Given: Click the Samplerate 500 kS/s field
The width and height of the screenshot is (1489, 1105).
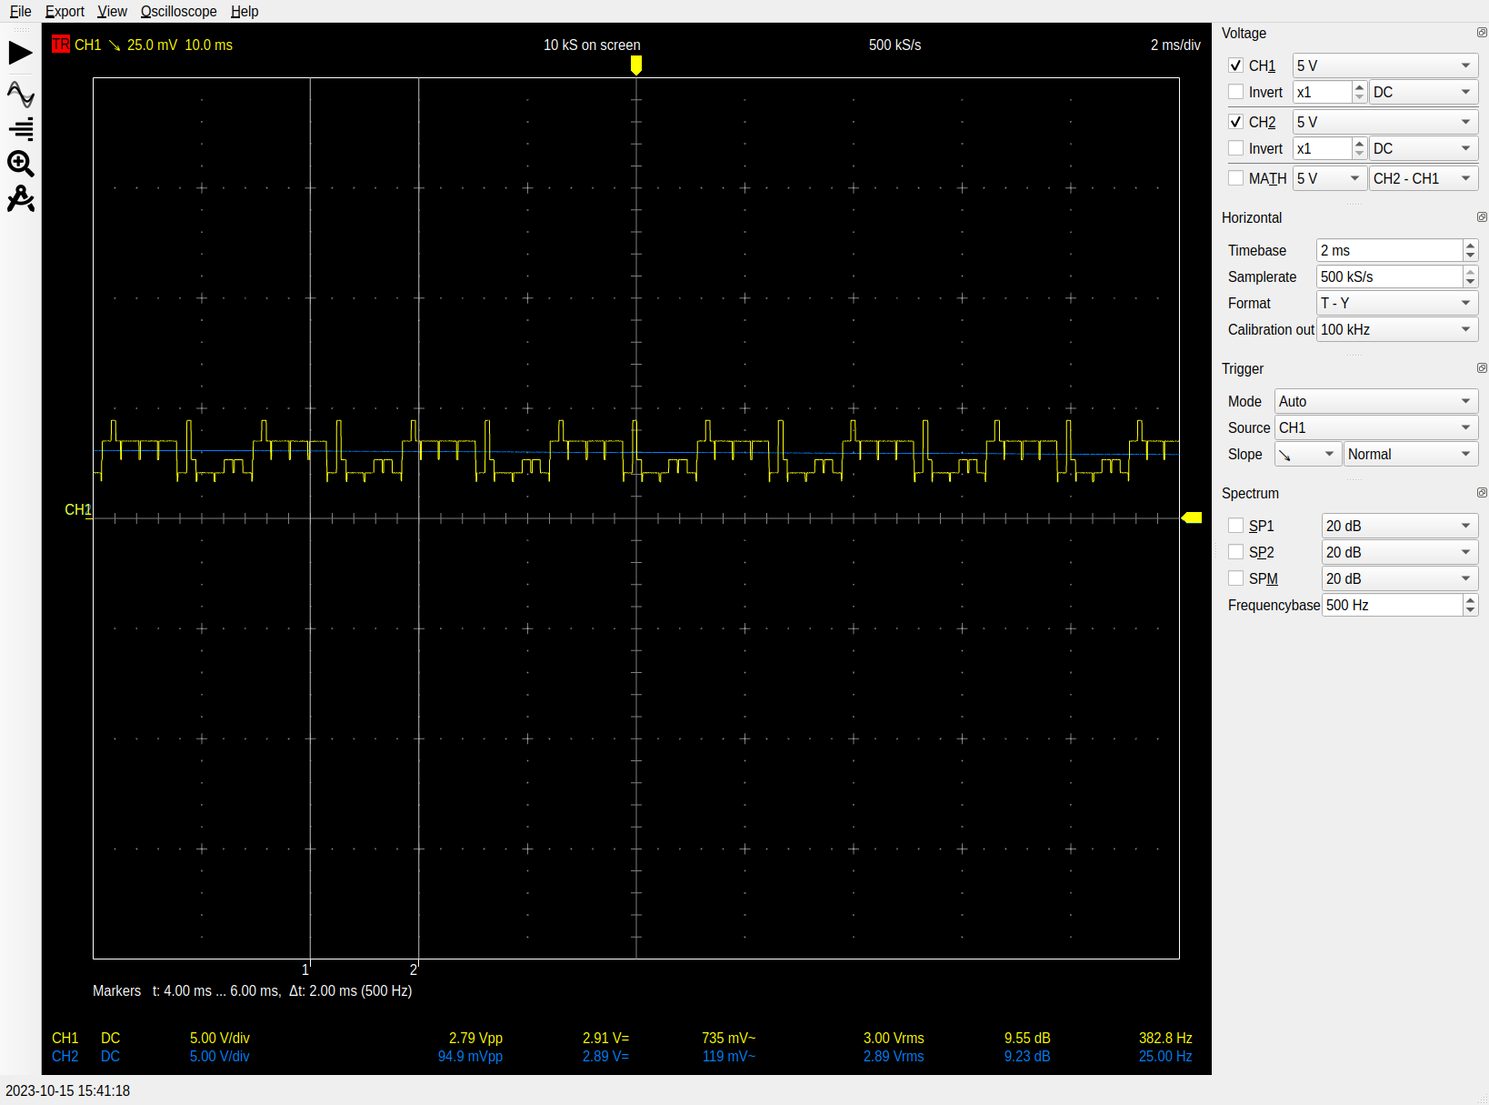Looking at the screenshot, I should [x=1389, y=276].
